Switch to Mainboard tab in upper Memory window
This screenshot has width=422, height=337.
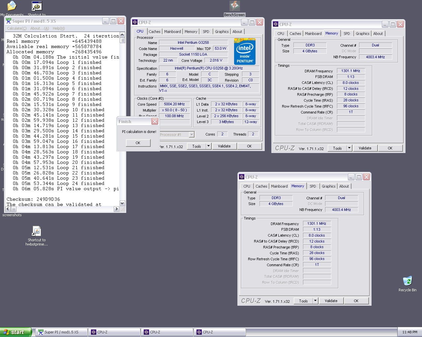click(313, 34)
